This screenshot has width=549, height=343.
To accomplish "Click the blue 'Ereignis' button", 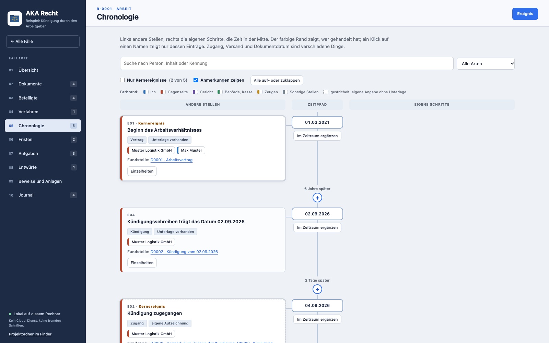I will pos(525,14).
